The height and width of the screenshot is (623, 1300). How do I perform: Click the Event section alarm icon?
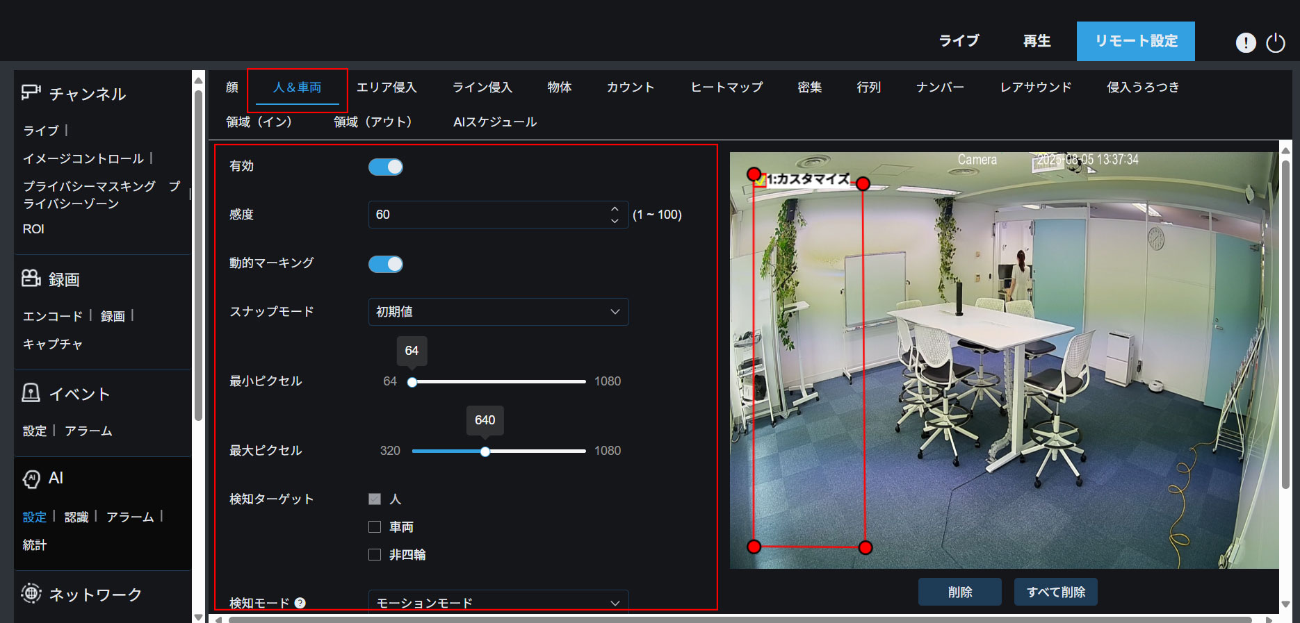tap(31, 393)
